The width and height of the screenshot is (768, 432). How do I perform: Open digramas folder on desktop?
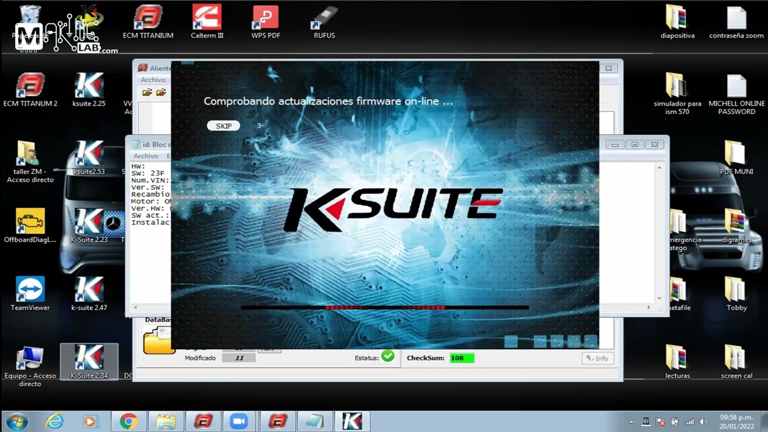[x=736, y=226]
